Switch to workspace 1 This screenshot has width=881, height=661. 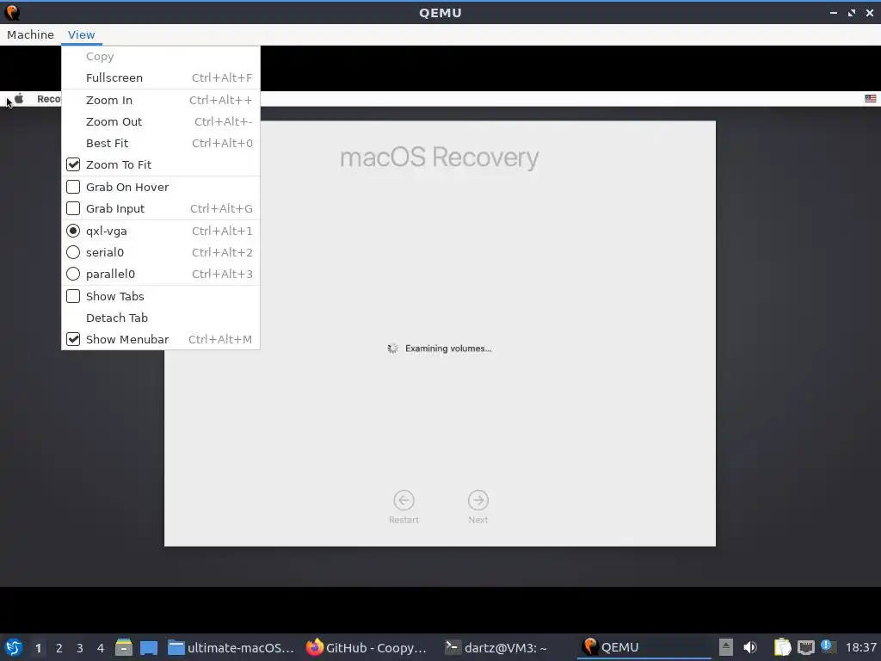pos(38,648)
